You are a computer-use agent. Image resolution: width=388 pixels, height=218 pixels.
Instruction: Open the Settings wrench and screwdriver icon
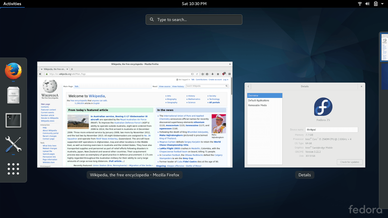point(13,144)
